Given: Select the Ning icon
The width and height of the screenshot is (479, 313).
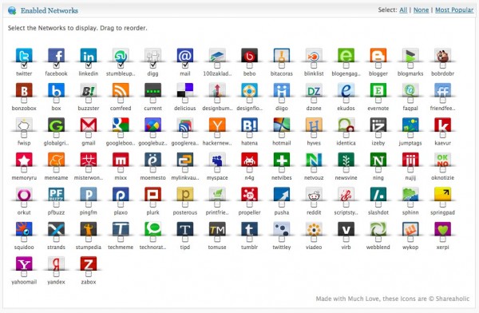Looking at the screenshot, I should [378, 160].
